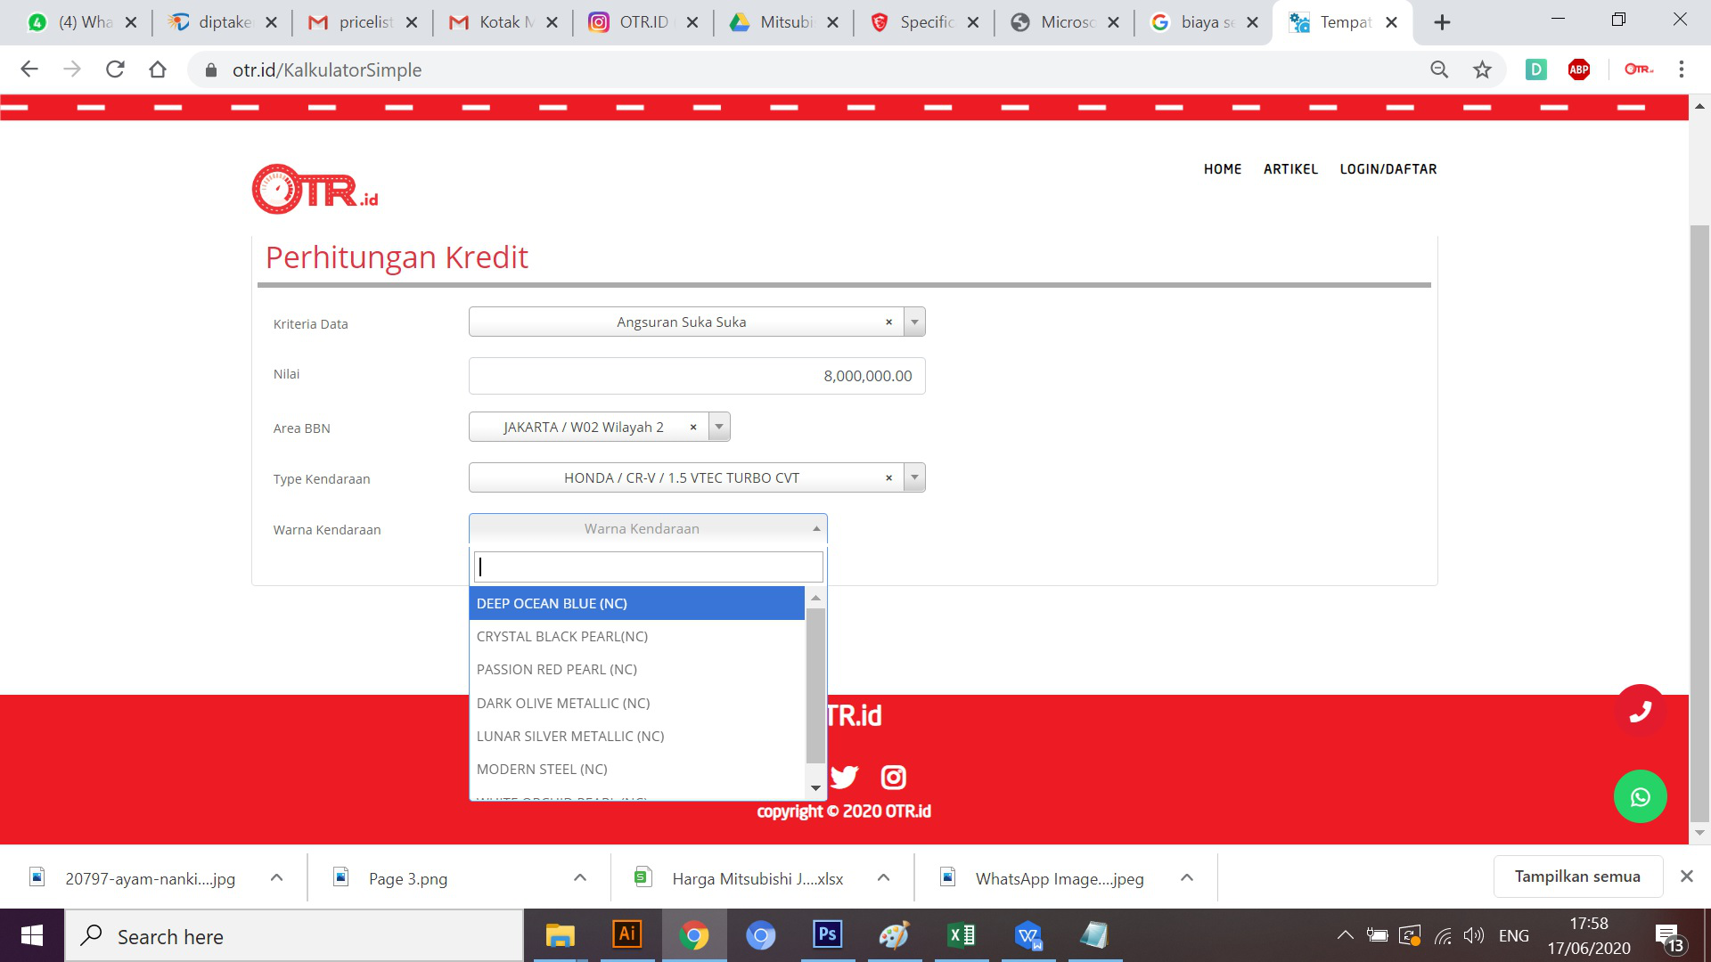This screenshot has height=962, width=1711.
Task: Choose LUNAR SILVER METALLIC (NC) option
Action: tap(570, 737)
